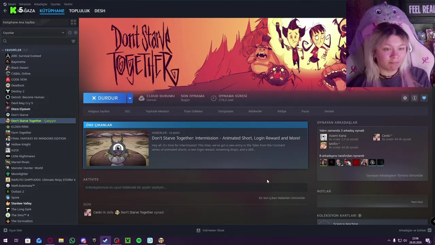
Task: Open game settings gear icon
Action: tap(405, 98)
